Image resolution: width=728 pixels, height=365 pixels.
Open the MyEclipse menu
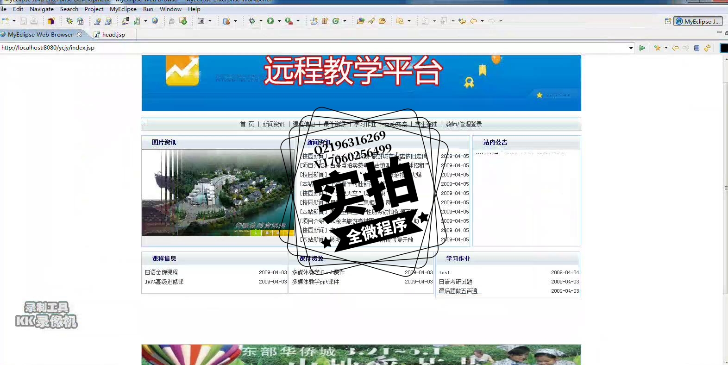123,9
